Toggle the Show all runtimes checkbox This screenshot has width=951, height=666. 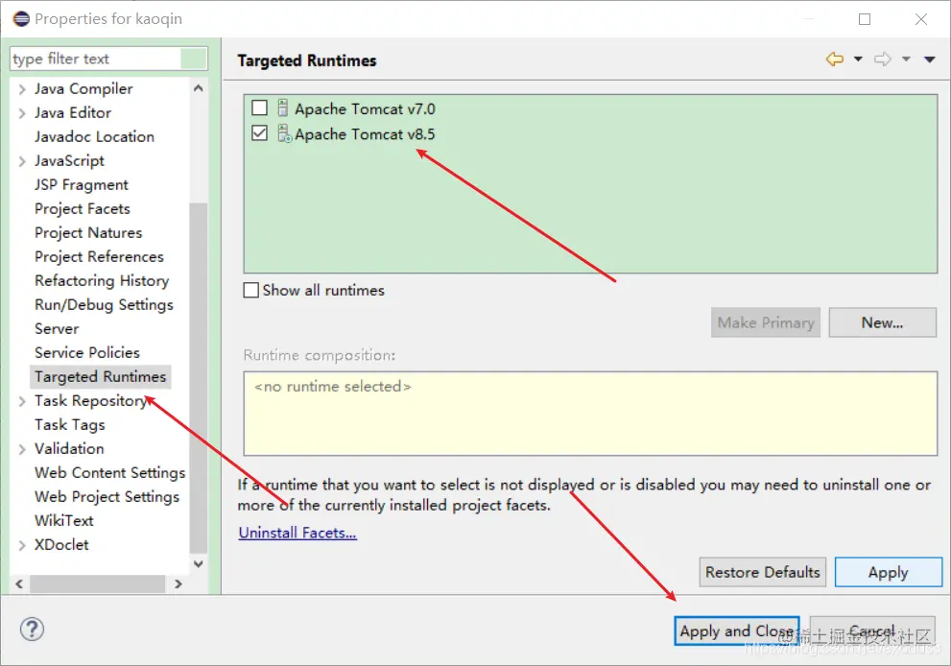[251, 290]
